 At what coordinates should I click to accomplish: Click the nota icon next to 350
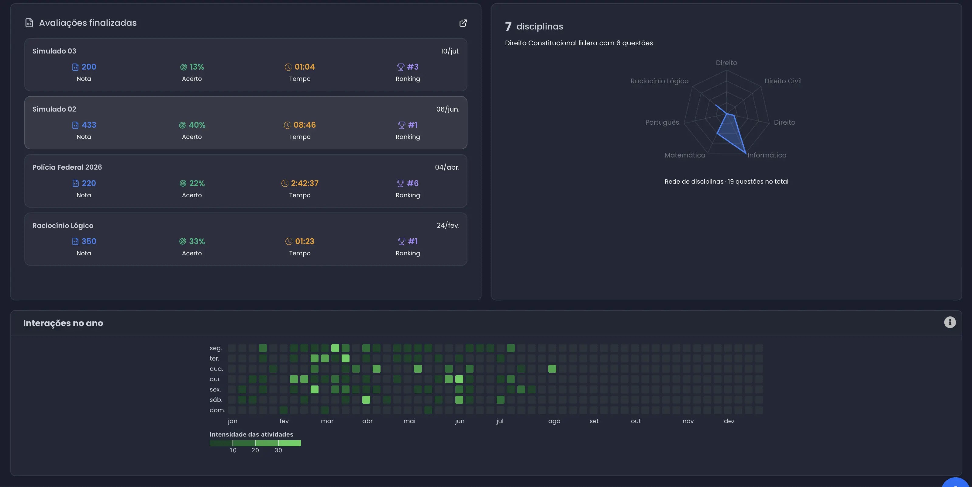click(x=75, y=242)
